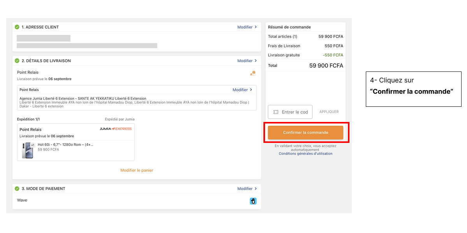Click the Jumia Express logo
Viewport: 467px width, 233px height.
tap(116, 129)
